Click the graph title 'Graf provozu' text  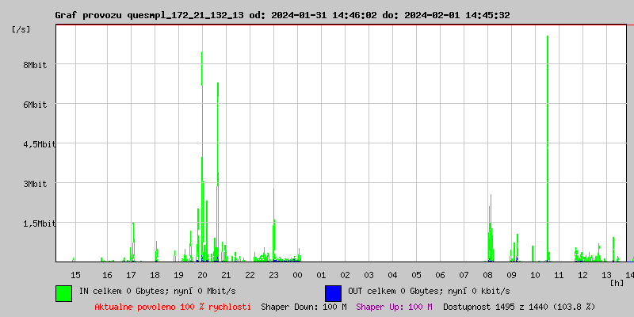[x=87, y=15]
